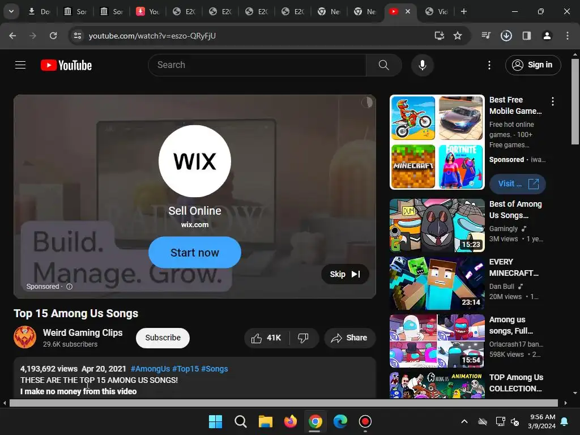Open the Gamingly channel link
The height and width of the screenshot is (435, 580).
[x=504, y=229]
